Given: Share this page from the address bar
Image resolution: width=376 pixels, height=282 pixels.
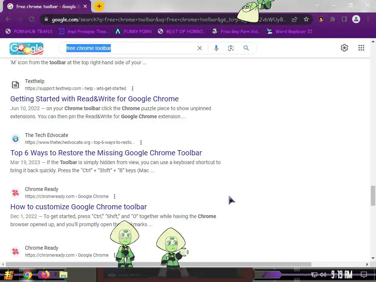Looking at the screenshot, I should tap(295, 19).
